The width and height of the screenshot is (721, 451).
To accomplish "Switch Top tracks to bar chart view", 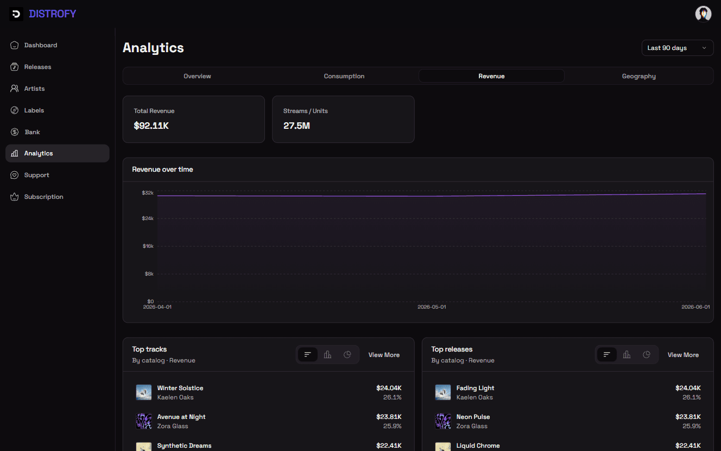I will tap(327, 355).
